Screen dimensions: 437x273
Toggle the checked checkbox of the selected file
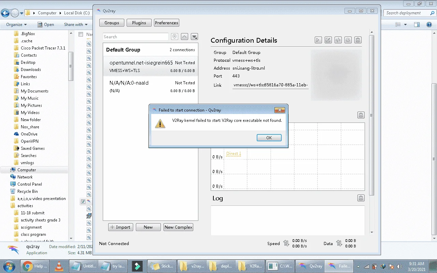pos(83,202)
